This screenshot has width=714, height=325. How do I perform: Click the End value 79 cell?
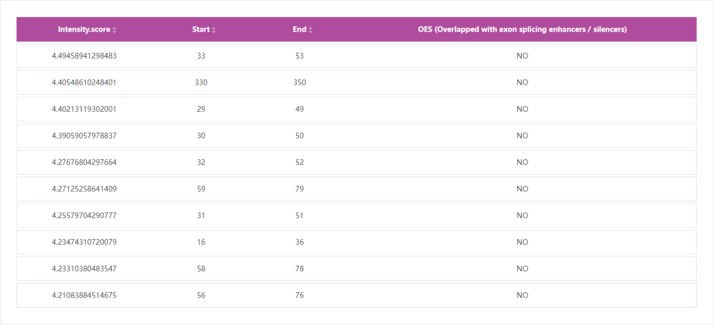(299, 189)
